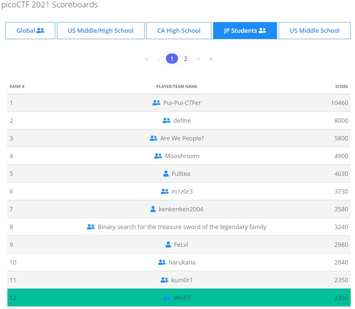
Task: Select team name Are We People?
Action: point(182,138)
